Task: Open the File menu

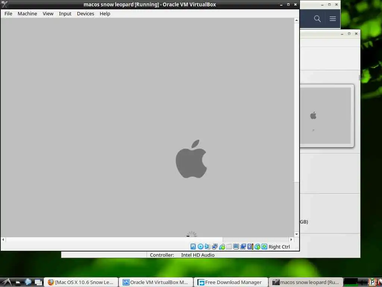Action: point(8,14)
